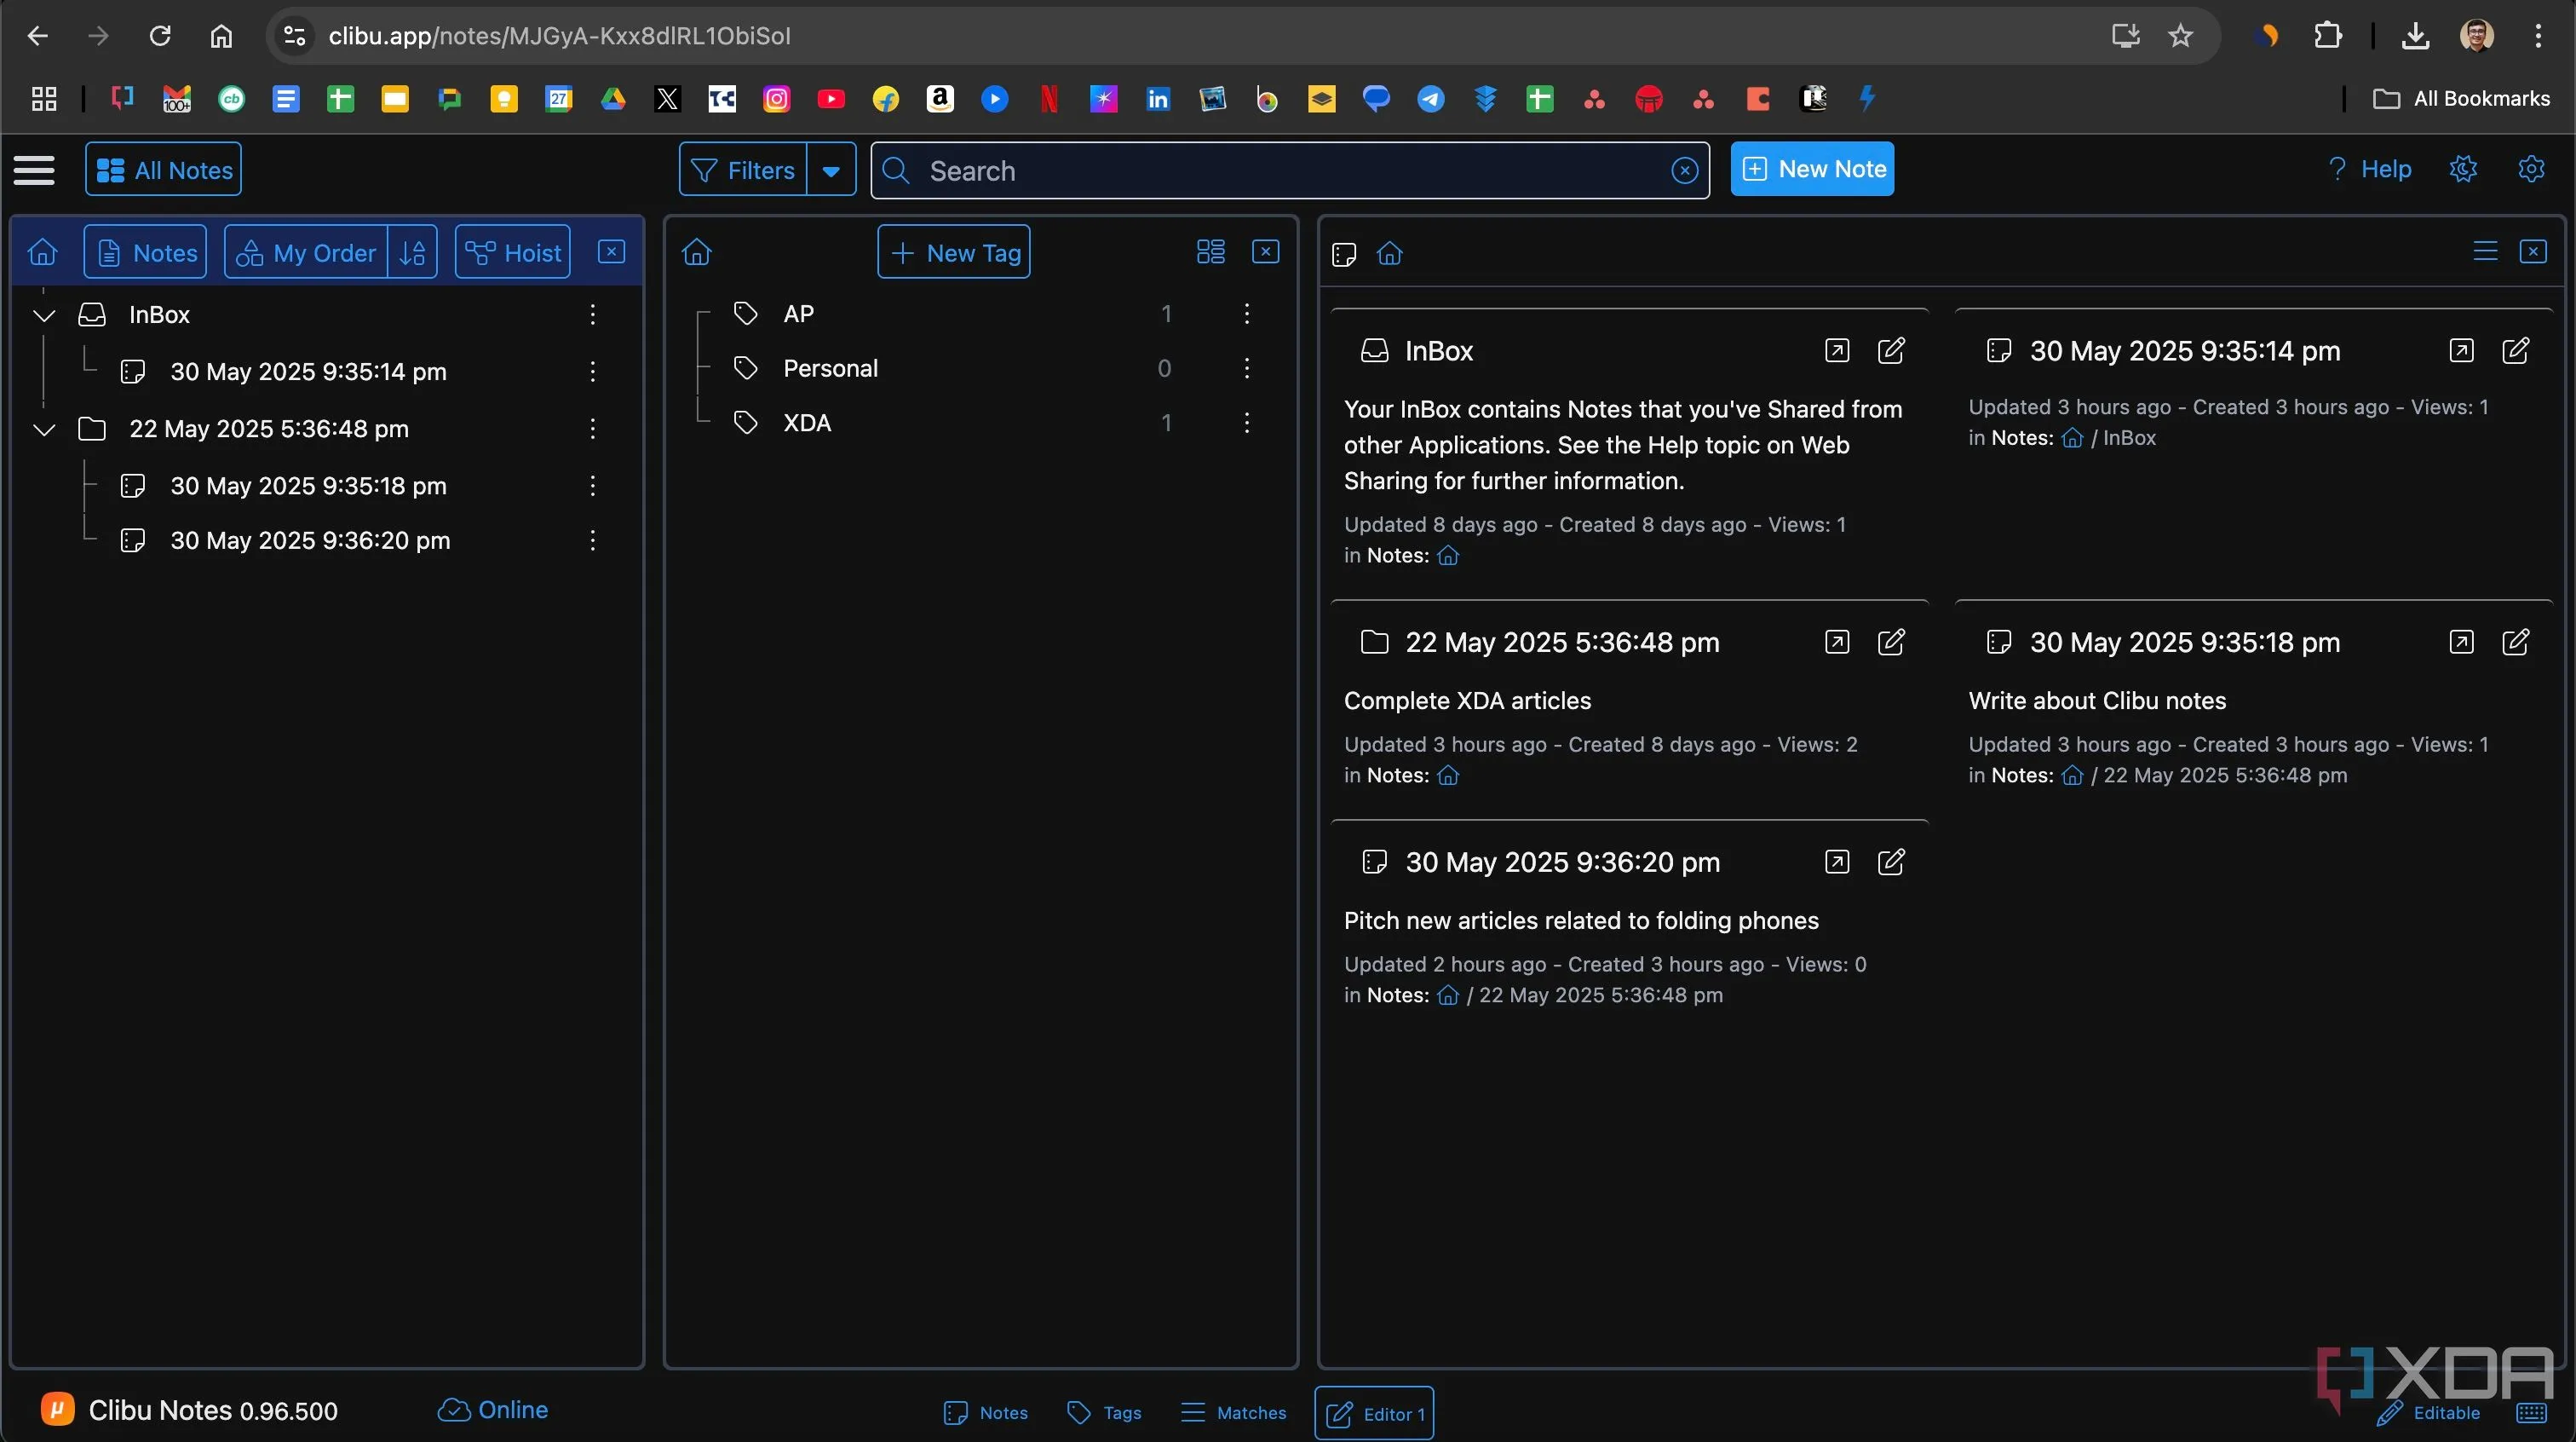Viewport: 2576px width, 1442px height.
Task: Collapse the 22 May 2025 folder node
Action: point(44,430)
